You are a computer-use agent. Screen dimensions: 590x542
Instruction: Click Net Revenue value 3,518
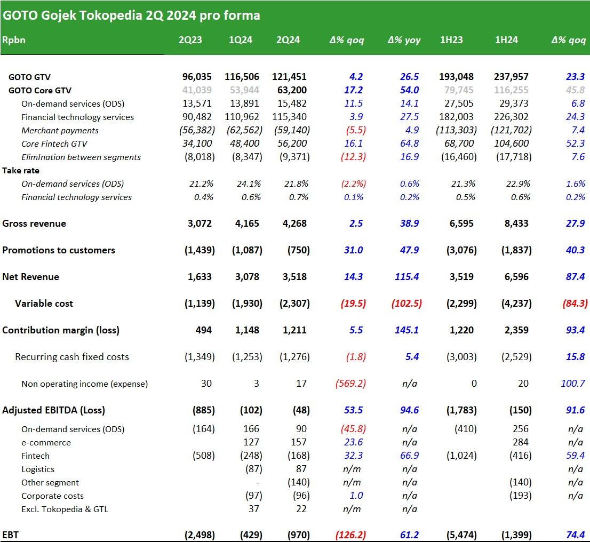(294, 277)
